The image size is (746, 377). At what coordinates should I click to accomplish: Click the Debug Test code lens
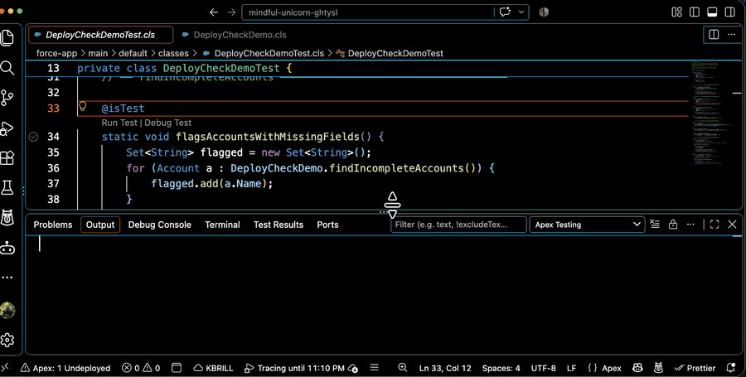(168, 123)
